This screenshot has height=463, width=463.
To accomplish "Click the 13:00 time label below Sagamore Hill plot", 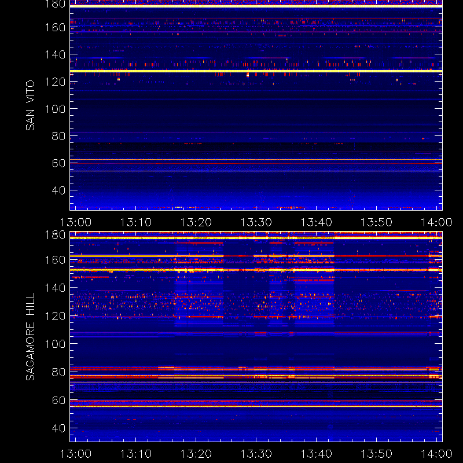I will pyautogui.click(x=76, y=454).
